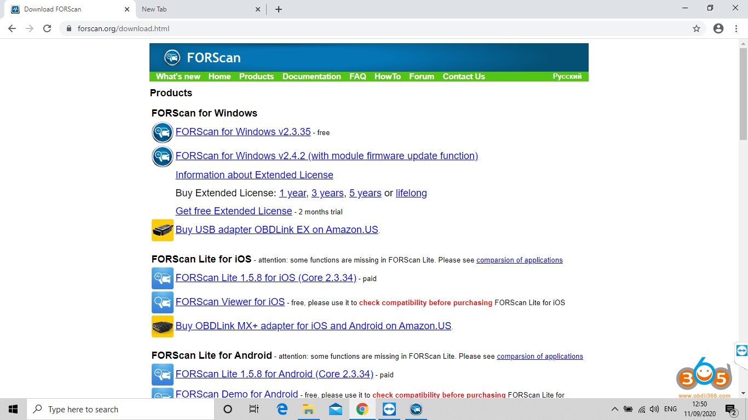Viewport: 748px width, 420px height.
Task: Go forward using the browser forward arrow
Action: tap(30, 28)
